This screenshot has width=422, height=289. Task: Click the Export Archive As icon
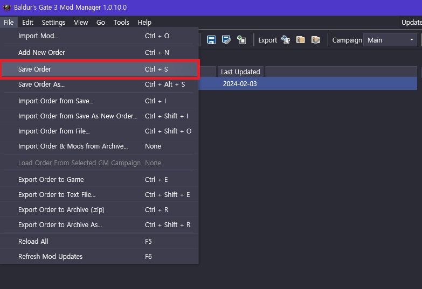[x=316, y=40]
